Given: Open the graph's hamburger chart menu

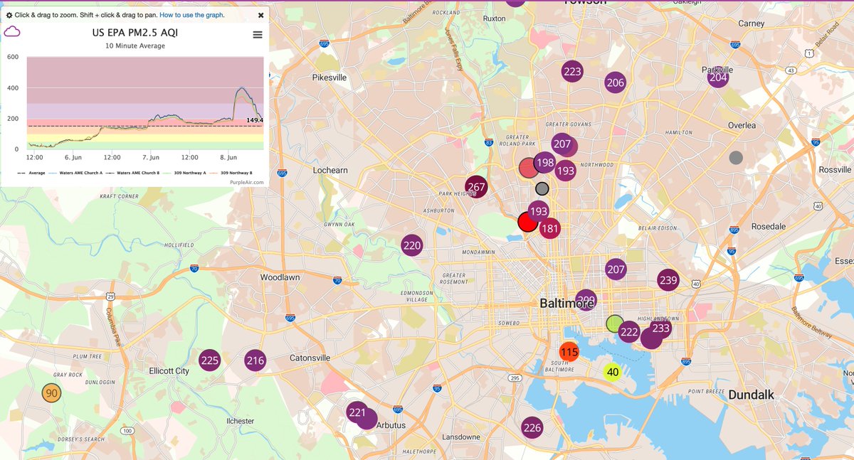Looking at the screenshot, I should click(x=258, y=36).
